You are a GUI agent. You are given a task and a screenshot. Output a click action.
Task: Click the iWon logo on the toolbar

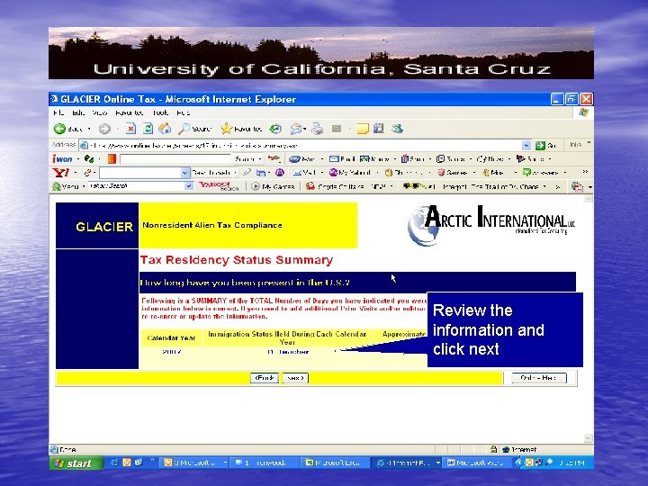pyautogui.click(x=62, y=159)
